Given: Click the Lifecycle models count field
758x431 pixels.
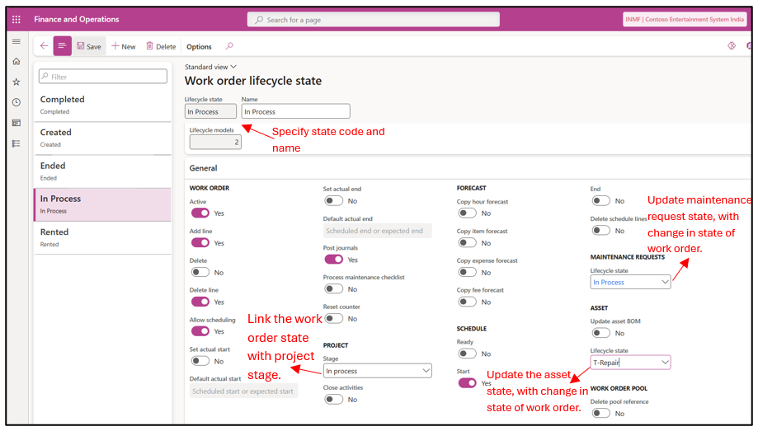Looking at the screenshot, I should [215, 142].
